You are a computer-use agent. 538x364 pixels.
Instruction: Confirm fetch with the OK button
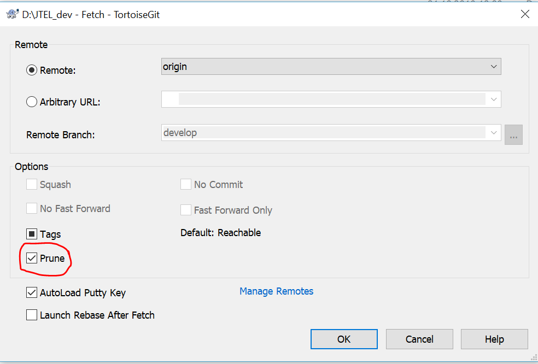pyautogui.click(x=344, y=339)
